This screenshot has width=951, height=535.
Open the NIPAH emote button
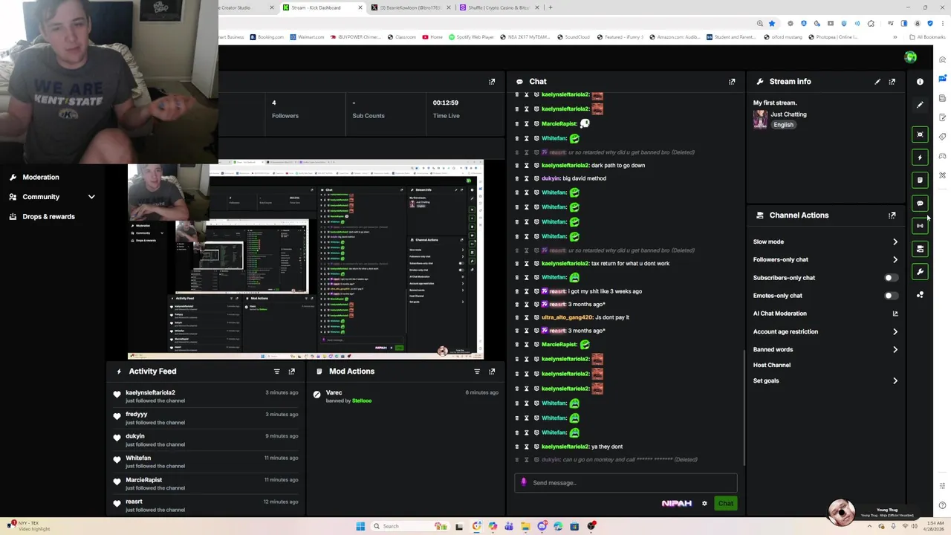coord(676,504)
